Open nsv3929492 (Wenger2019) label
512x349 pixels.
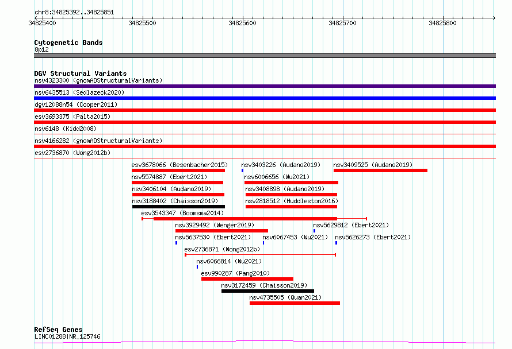pyautogui.click(x=215, y=225)
